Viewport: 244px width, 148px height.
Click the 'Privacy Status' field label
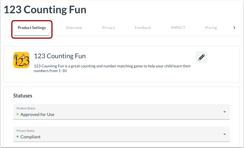pos(25,131)
